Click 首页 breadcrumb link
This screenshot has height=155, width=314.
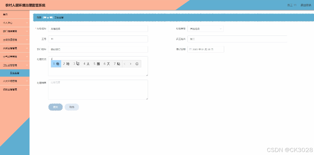point(39,17)
